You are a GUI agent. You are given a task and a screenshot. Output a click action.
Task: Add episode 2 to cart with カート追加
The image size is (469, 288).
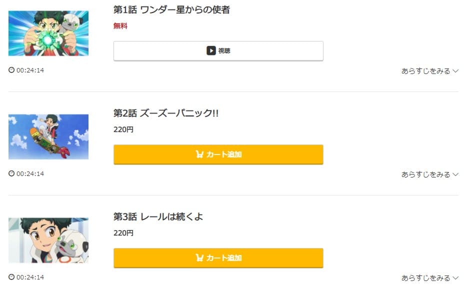coord(218,154)
